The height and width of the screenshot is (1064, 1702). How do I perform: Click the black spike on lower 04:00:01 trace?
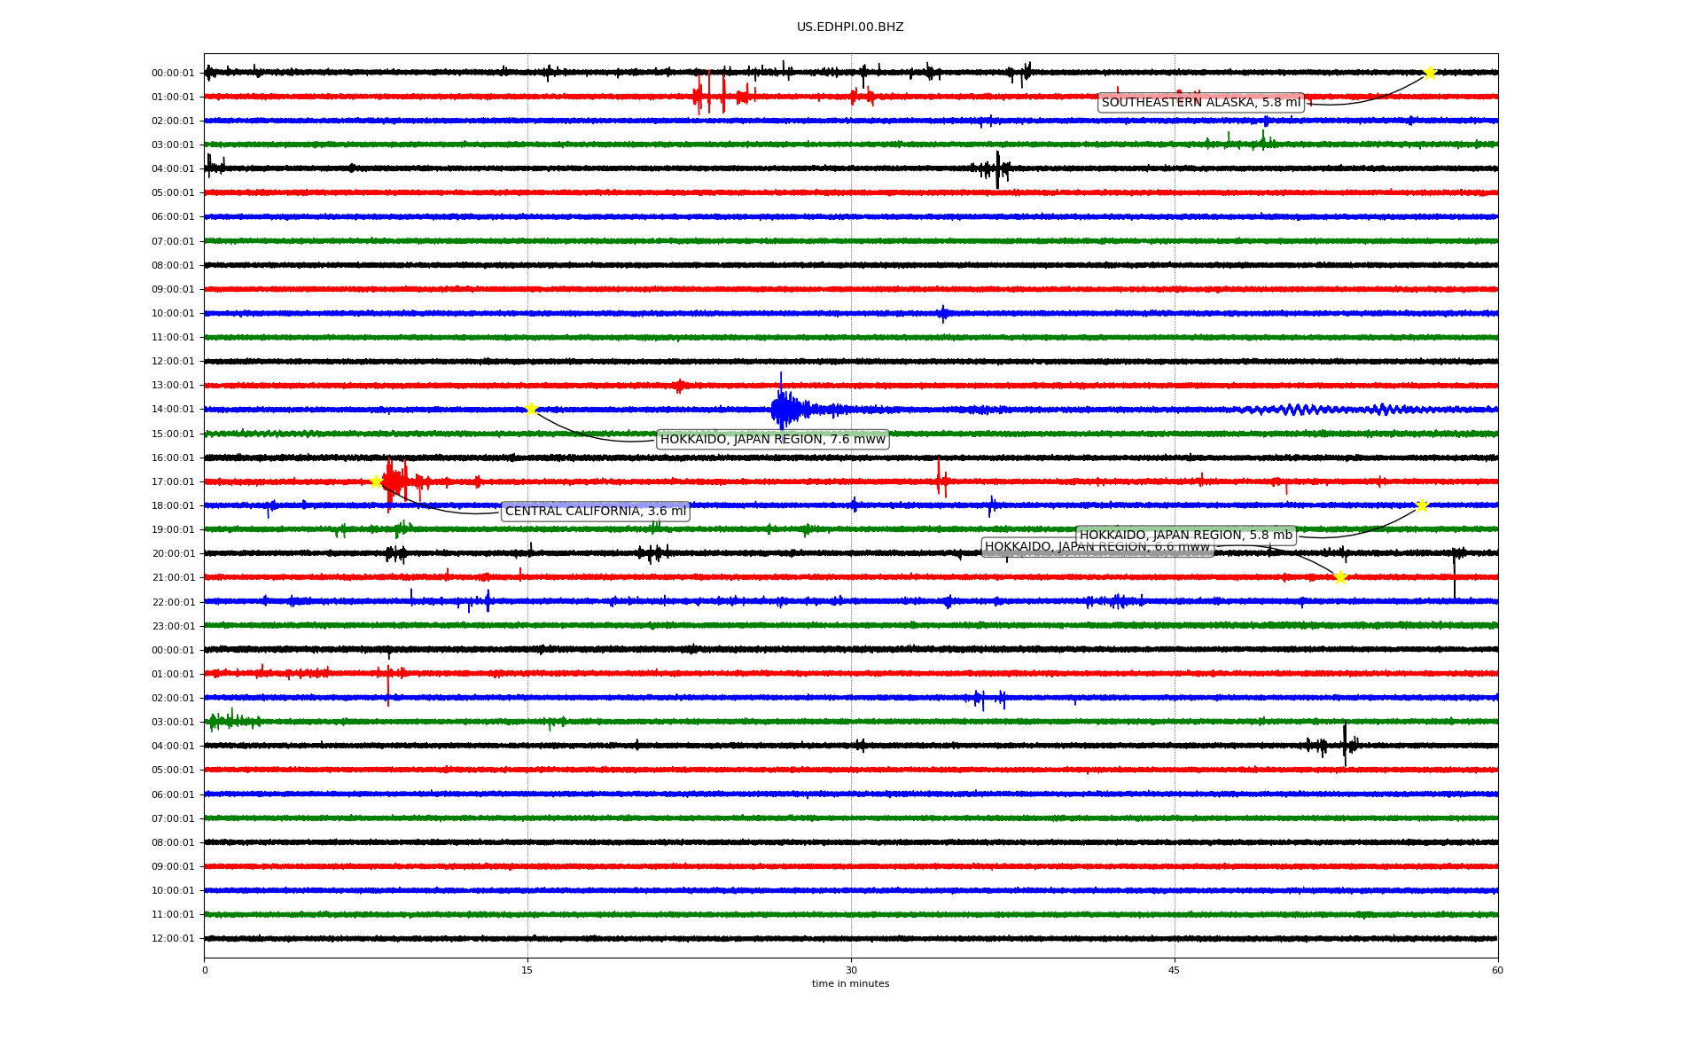(x=1345, y=745)
